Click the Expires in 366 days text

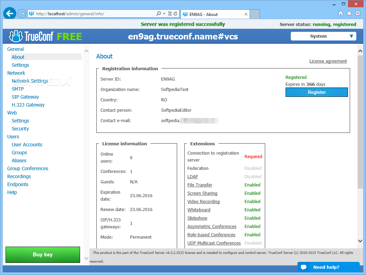305,84
